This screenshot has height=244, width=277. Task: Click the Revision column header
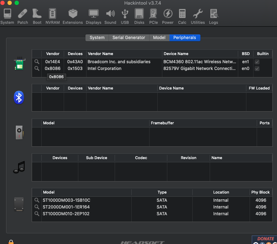click(x=188, y=158)
